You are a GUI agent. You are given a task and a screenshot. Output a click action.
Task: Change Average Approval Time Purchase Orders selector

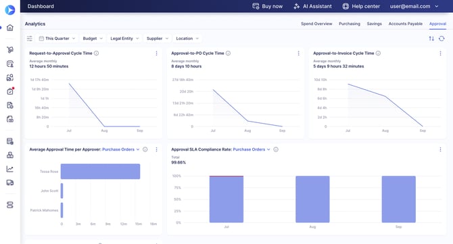coord(121,149)
